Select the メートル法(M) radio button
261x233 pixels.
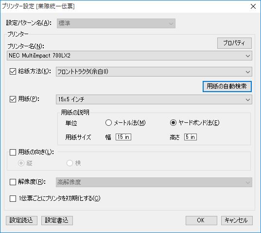pos(108,123)
